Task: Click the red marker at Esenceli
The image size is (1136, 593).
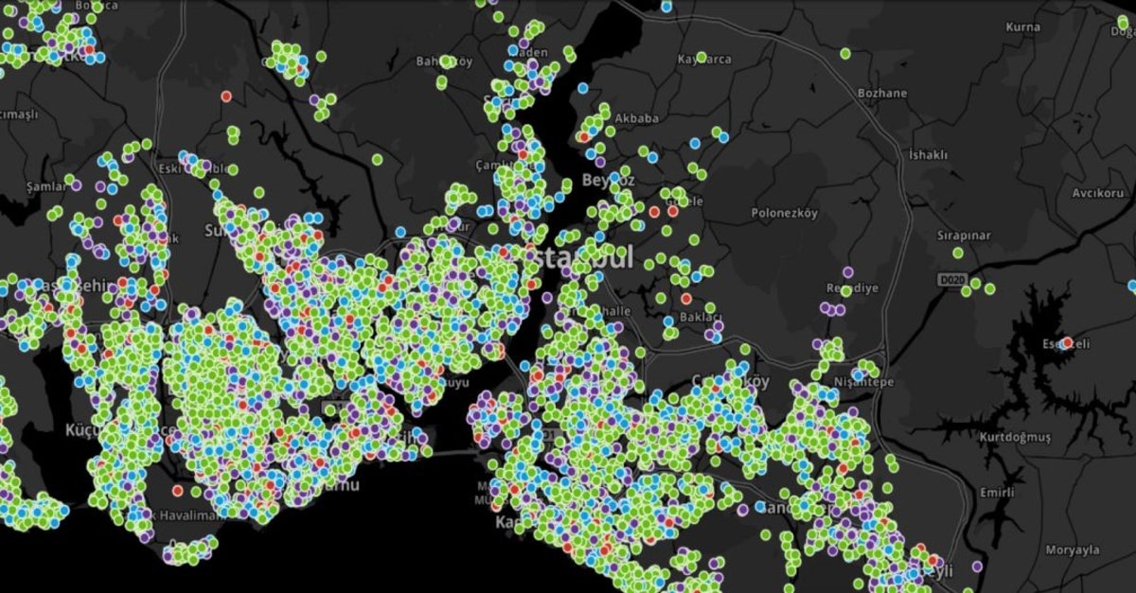Action: (1067, 342)
